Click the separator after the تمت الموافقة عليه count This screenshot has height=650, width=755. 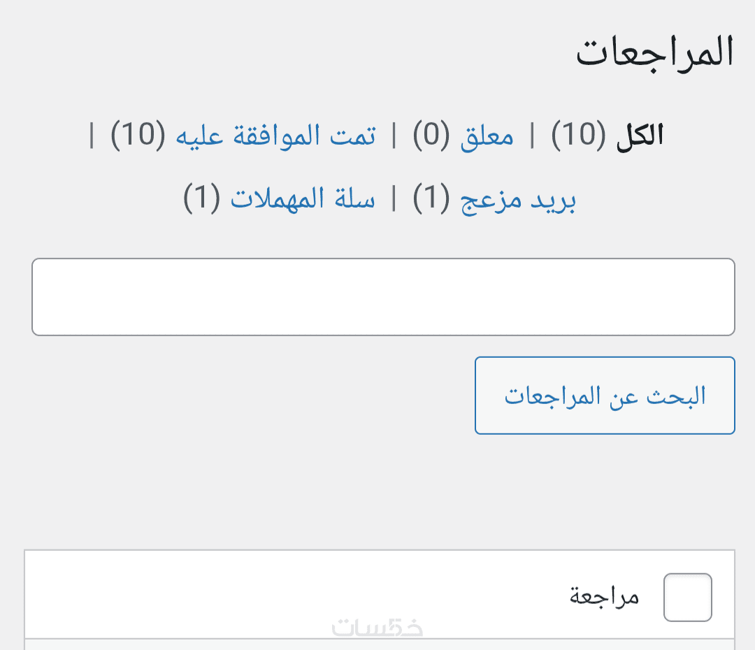tap(92, 136)
